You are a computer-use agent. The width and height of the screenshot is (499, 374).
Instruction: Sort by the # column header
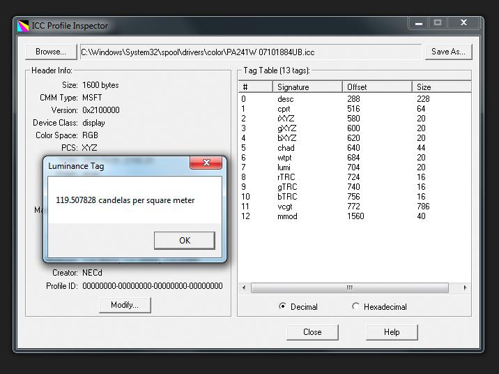[x=256, y=87]
